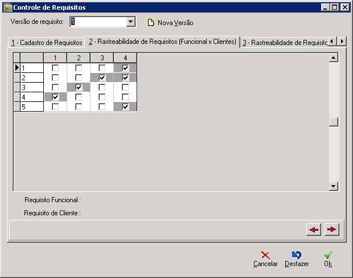Select row header 5 in grid
This screenshot has height=278, width=353.
(32, 107)
